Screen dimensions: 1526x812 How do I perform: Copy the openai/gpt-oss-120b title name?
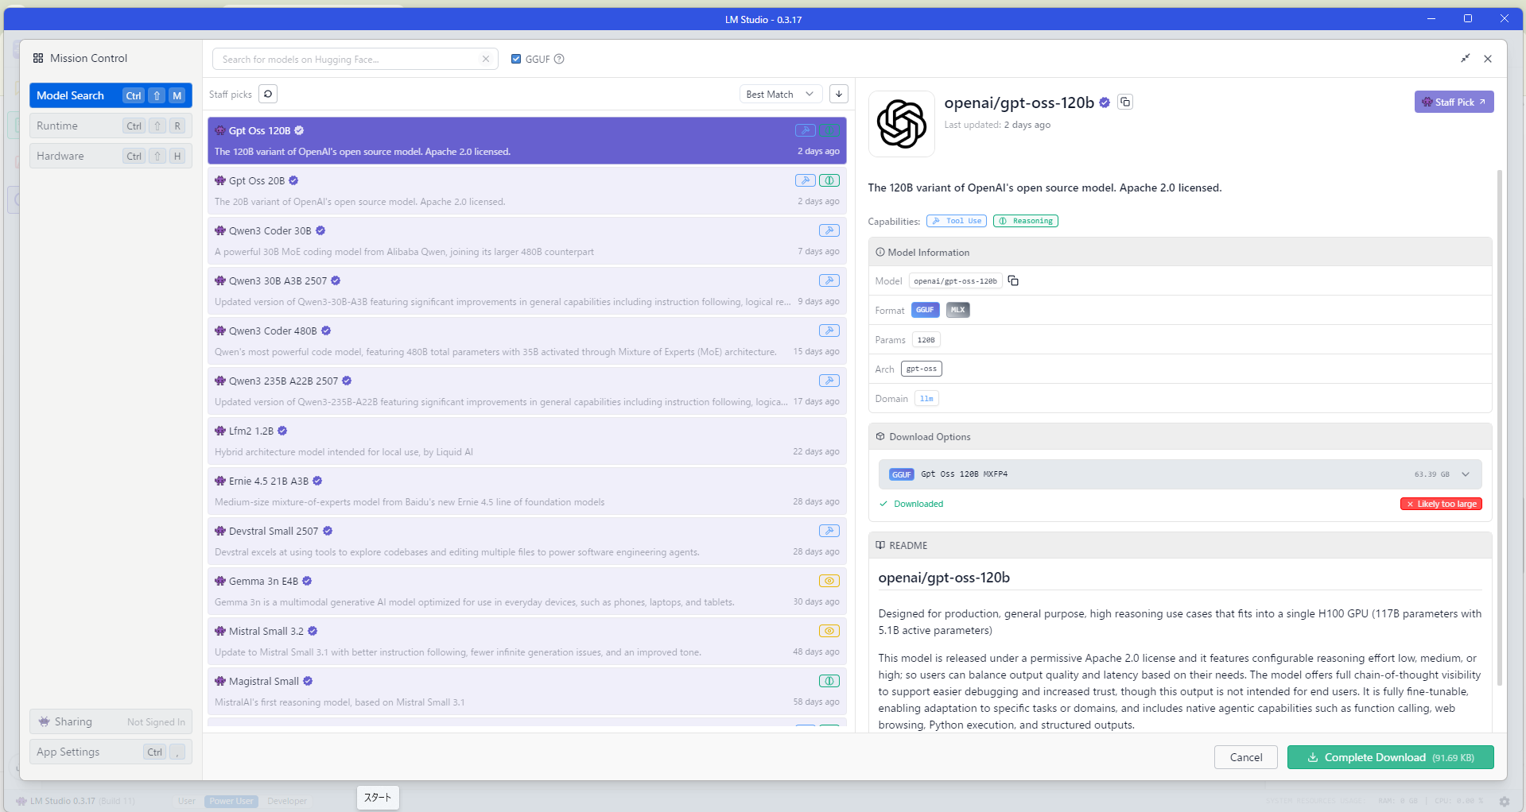[1124, 102]
